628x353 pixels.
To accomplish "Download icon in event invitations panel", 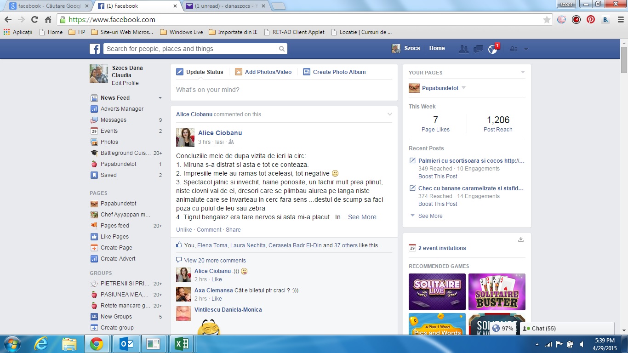I will (x=521, y=239).
